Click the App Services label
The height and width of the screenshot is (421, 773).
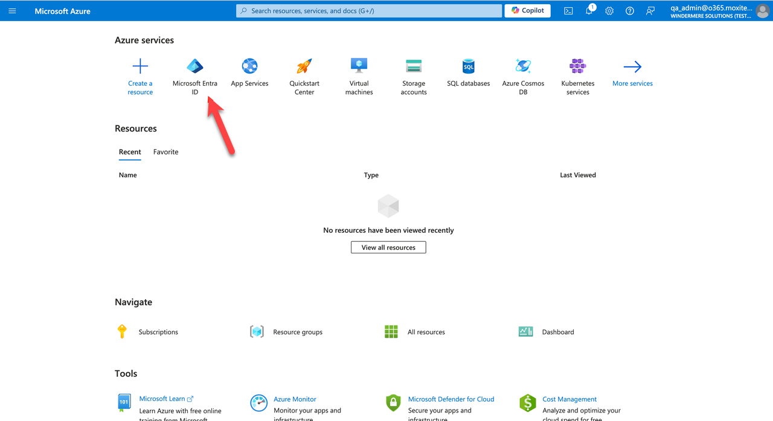(x=249, y=83)
